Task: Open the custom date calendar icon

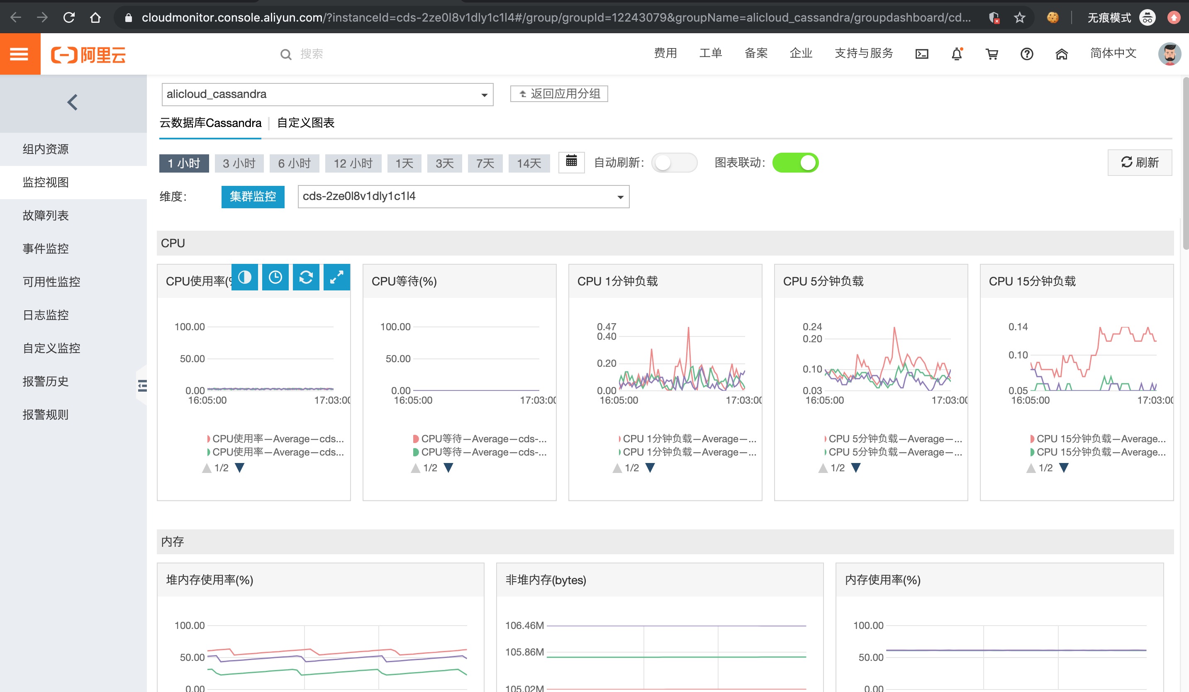Action: coord(571,162)
